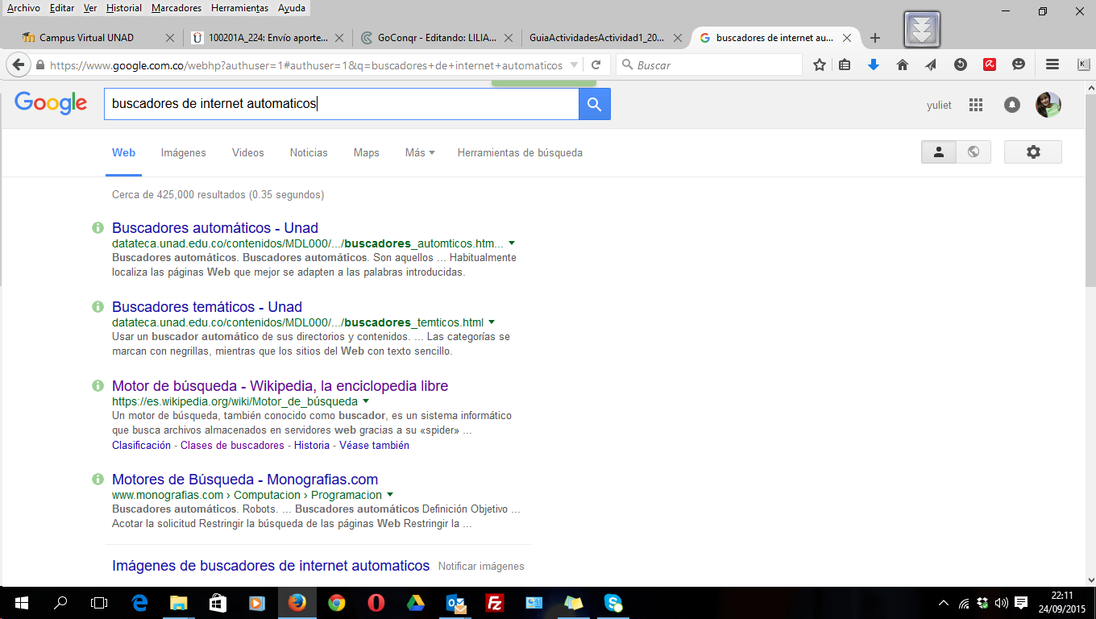The image size is (1096, 619).
Task: Open Buscadores temáticos - Unad result
Action: tap(207, 307)
